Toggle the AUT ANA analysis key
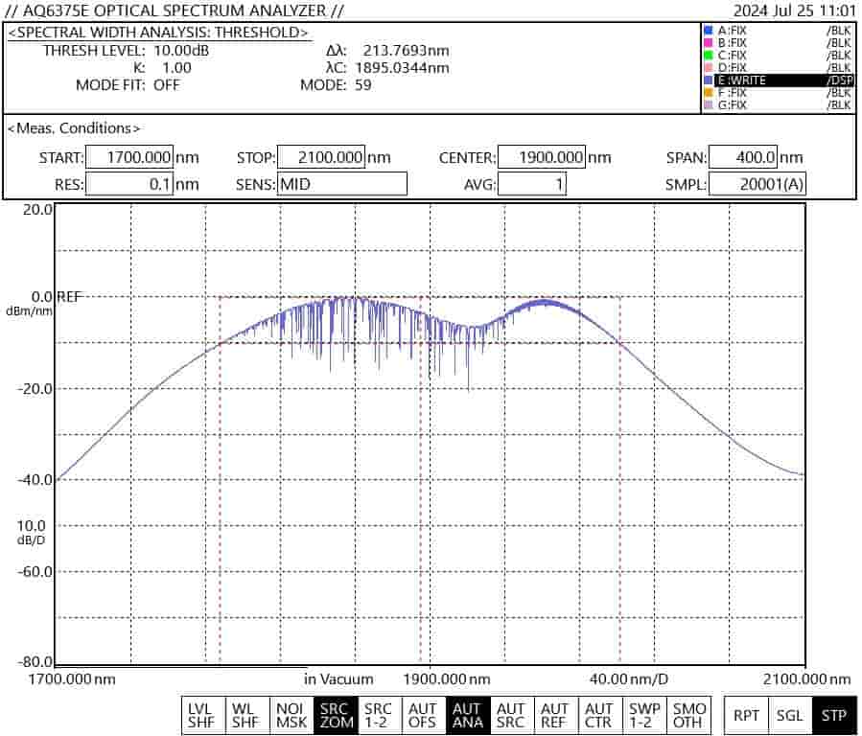This screenshot has width=862, height=736. [467, 715]
